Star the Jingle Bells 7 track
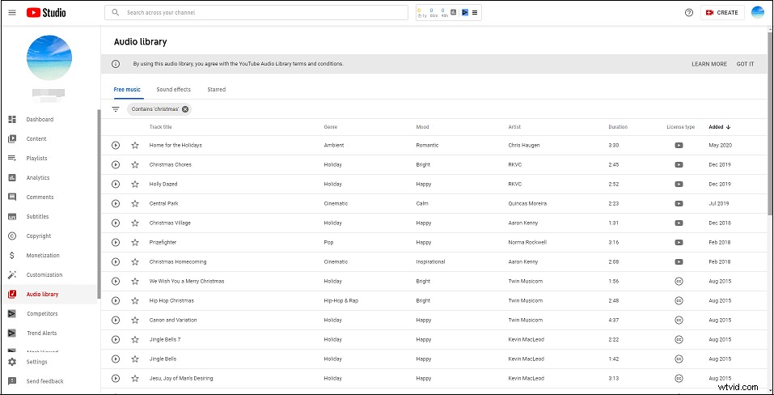Viewport: 774px width, 395px height. pyautogui.click(x=135, y=340)
